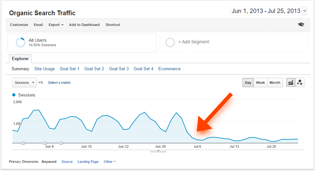Open the date range dropdown

point(269,11)
